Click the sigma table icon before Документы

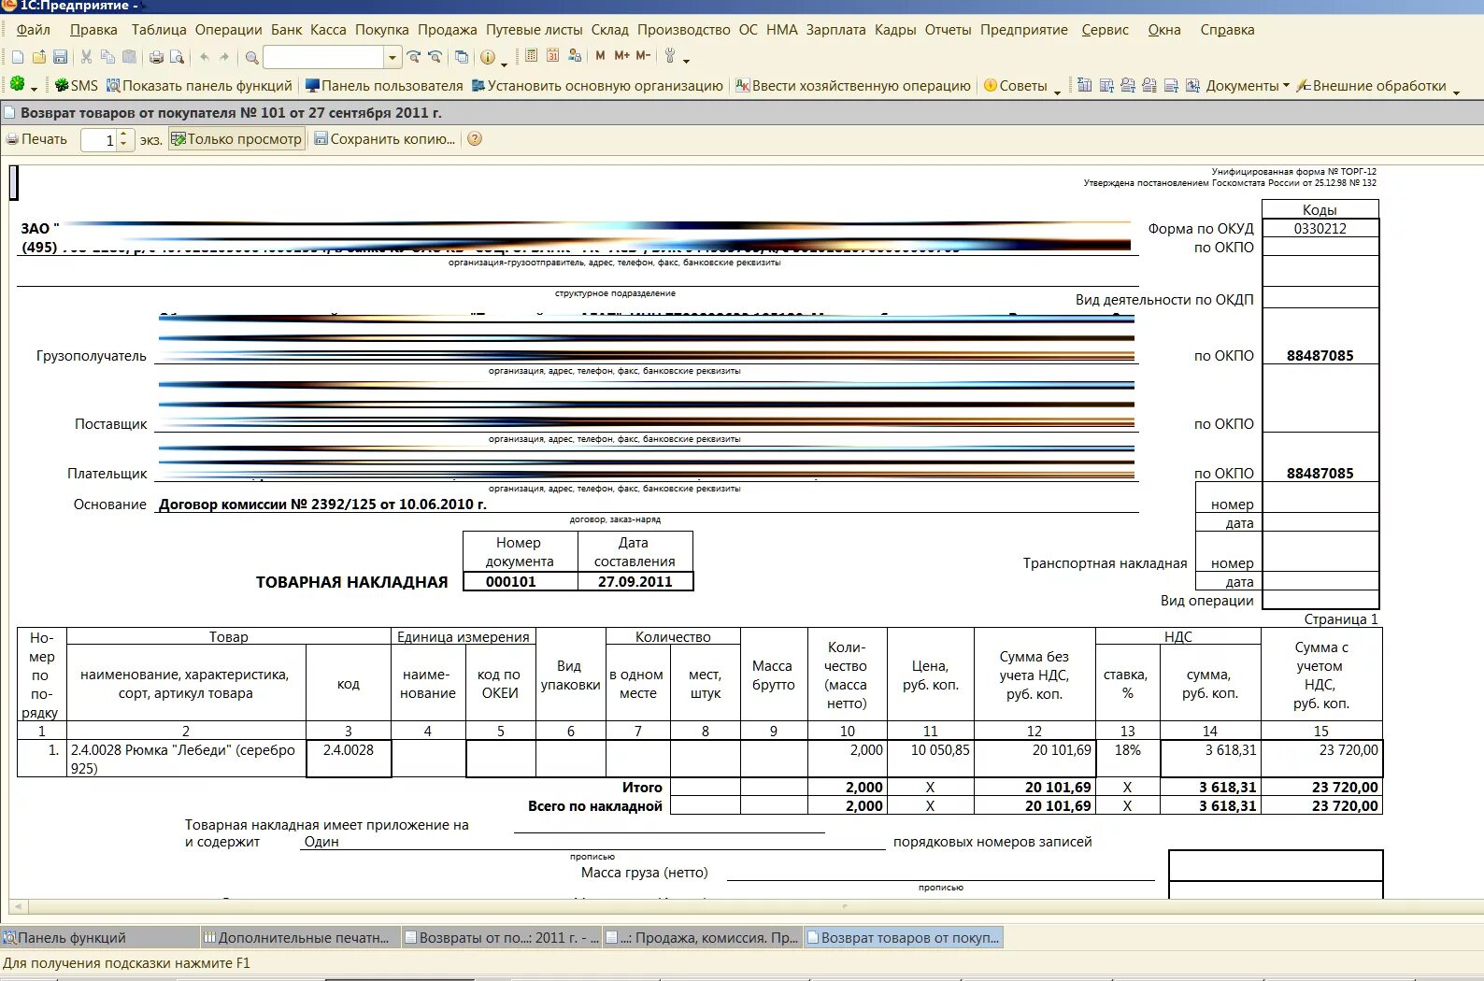1084,85
